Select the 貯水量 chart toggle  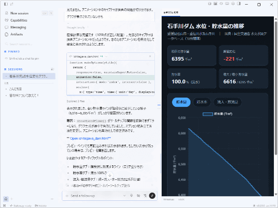[x=181, y=102]
